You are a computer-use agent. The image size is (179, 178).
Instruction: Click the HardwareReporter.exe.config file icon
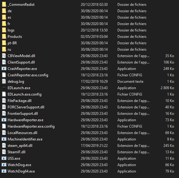4,126
